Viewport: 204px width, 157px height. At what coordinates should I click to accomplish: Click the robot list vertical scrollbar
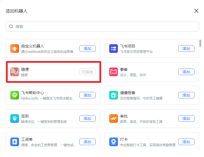pos(200,43)
